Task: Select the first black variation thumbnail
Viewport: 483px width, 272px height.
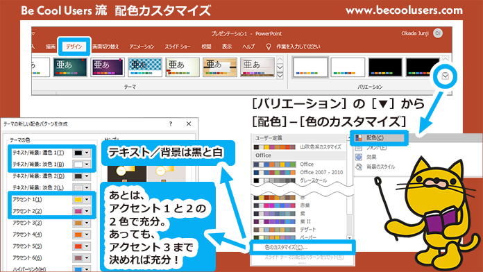Action: 385,67
